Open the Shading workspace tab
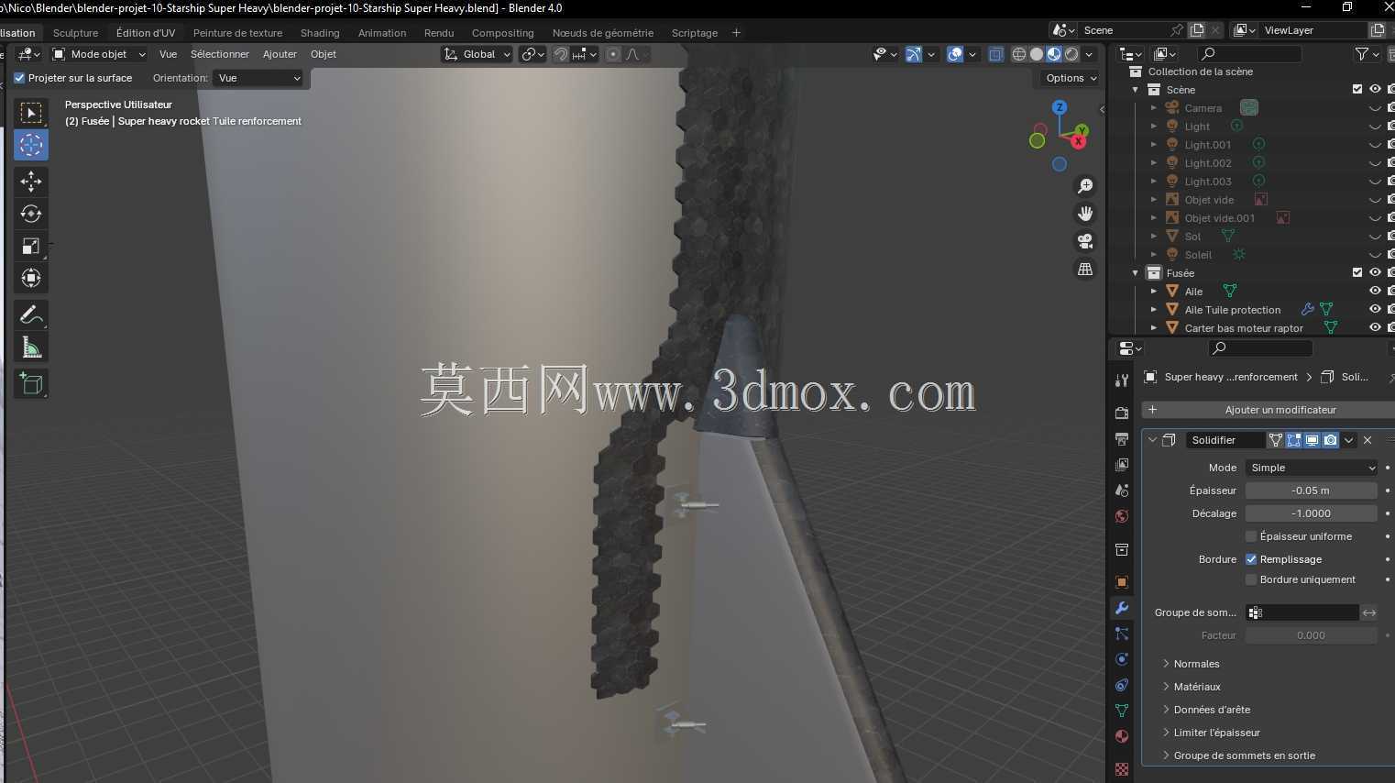This screenshot has width=1395, height=783. point(320,33)
